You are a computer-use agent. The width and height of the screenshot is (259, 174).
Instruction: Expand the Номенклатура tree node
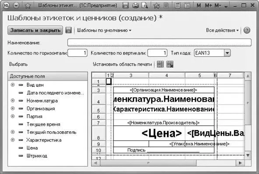click(13, 101)
